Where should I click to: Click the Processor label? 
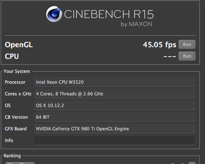pos(15,82)
